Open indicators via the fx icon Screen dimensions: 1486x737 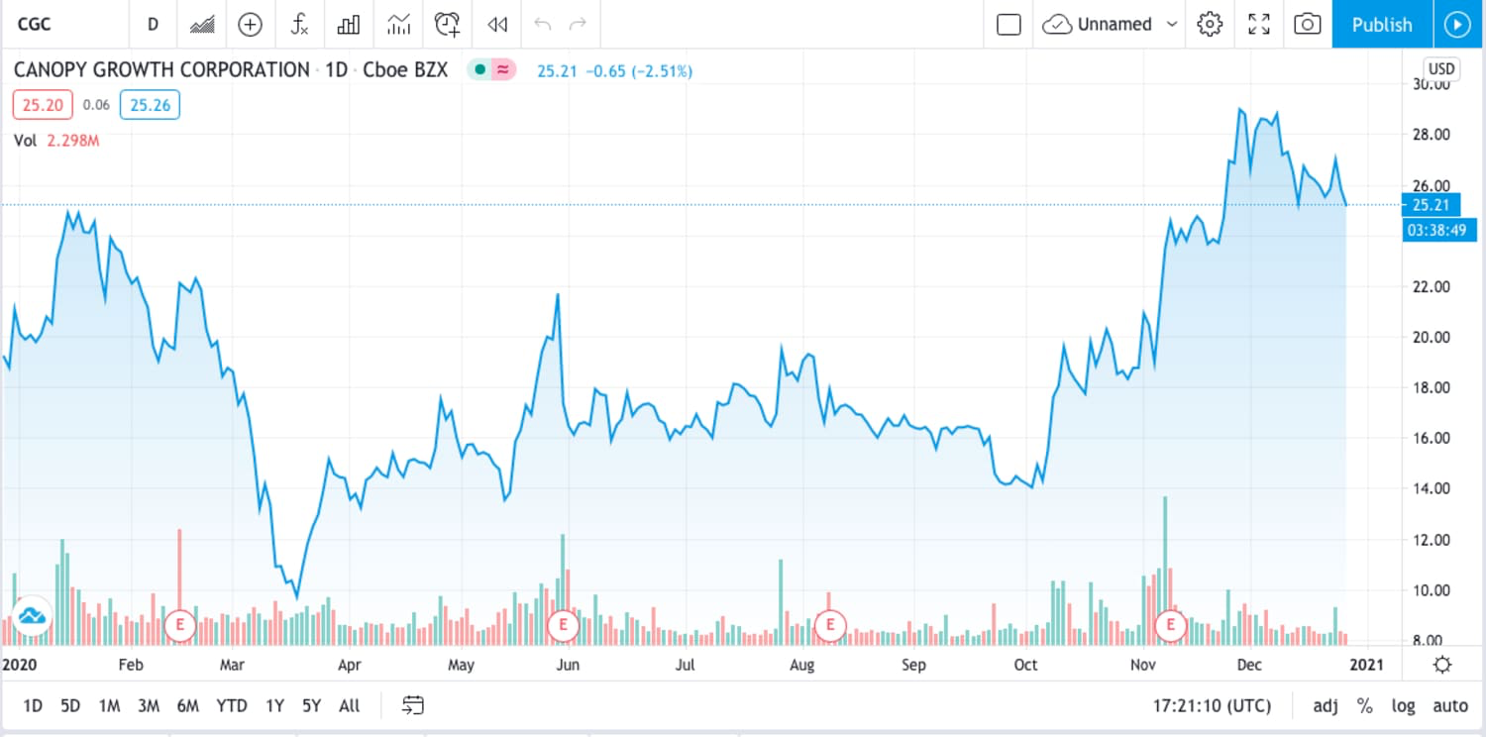[x=299, y=24]
